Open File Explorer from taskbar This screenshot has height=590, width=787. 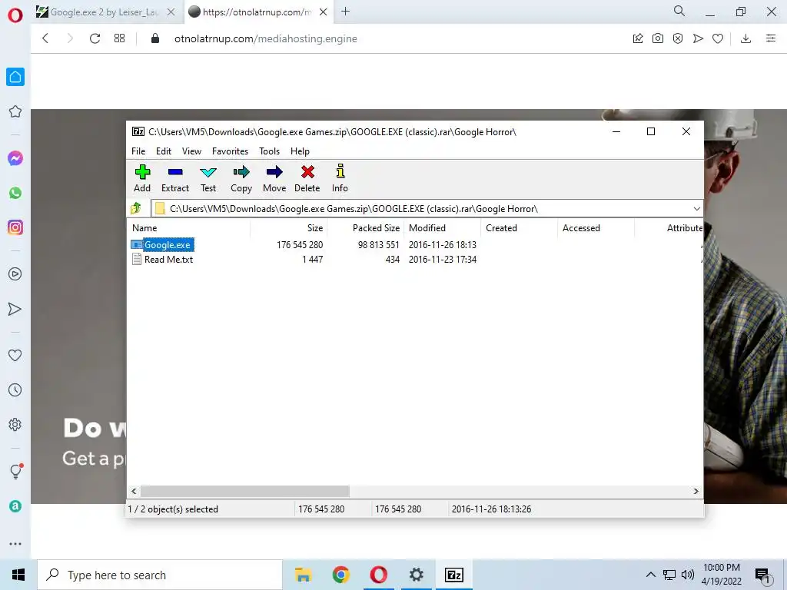[303, 575]
